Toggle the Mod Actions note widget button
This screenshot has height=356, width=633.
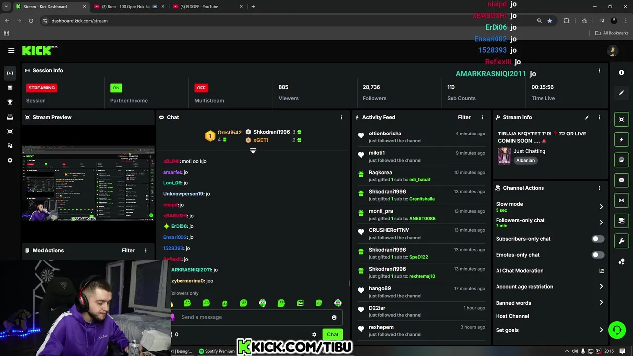622,160
